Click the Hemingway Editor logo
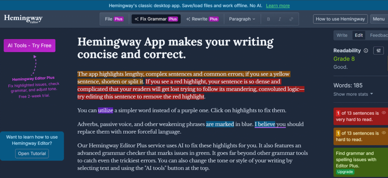The image size is (388, 178). (x=23, y=19)
